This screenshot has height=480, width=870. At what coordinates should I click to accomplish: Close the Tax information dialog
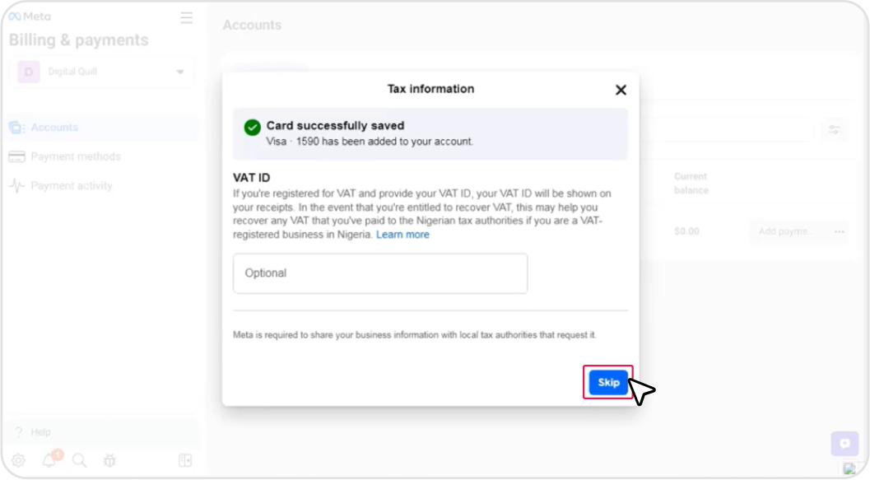(621, 90)
